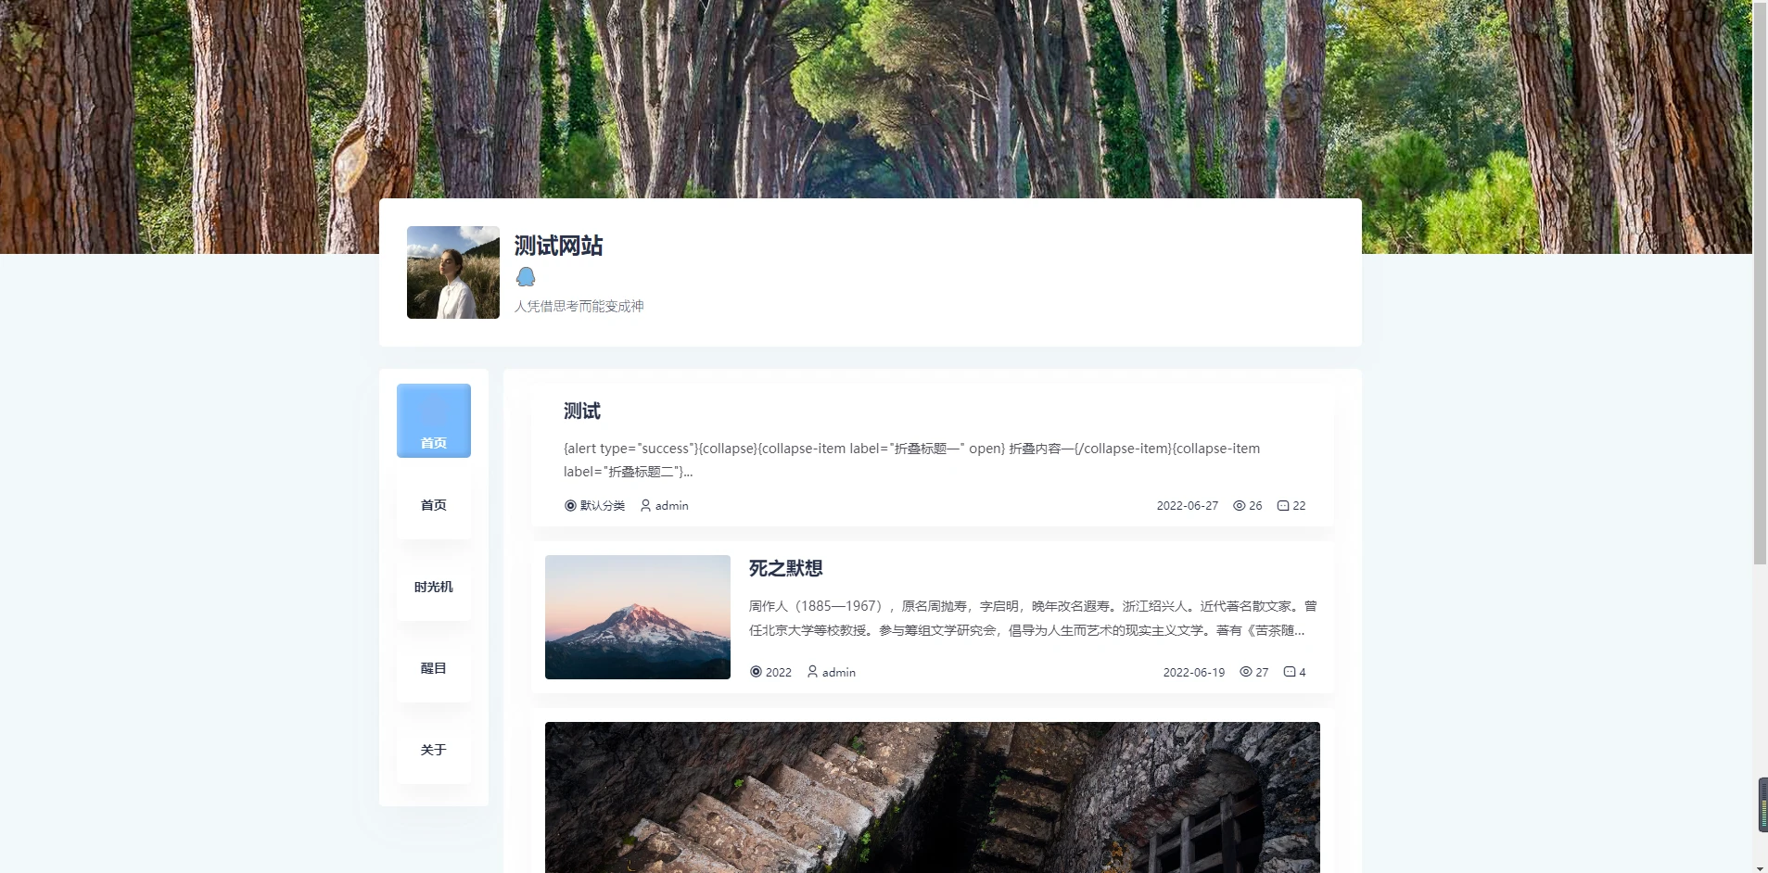The image size is (1768, 873).
Task: Click the view count 26
Action: (x=1255, y=506)
